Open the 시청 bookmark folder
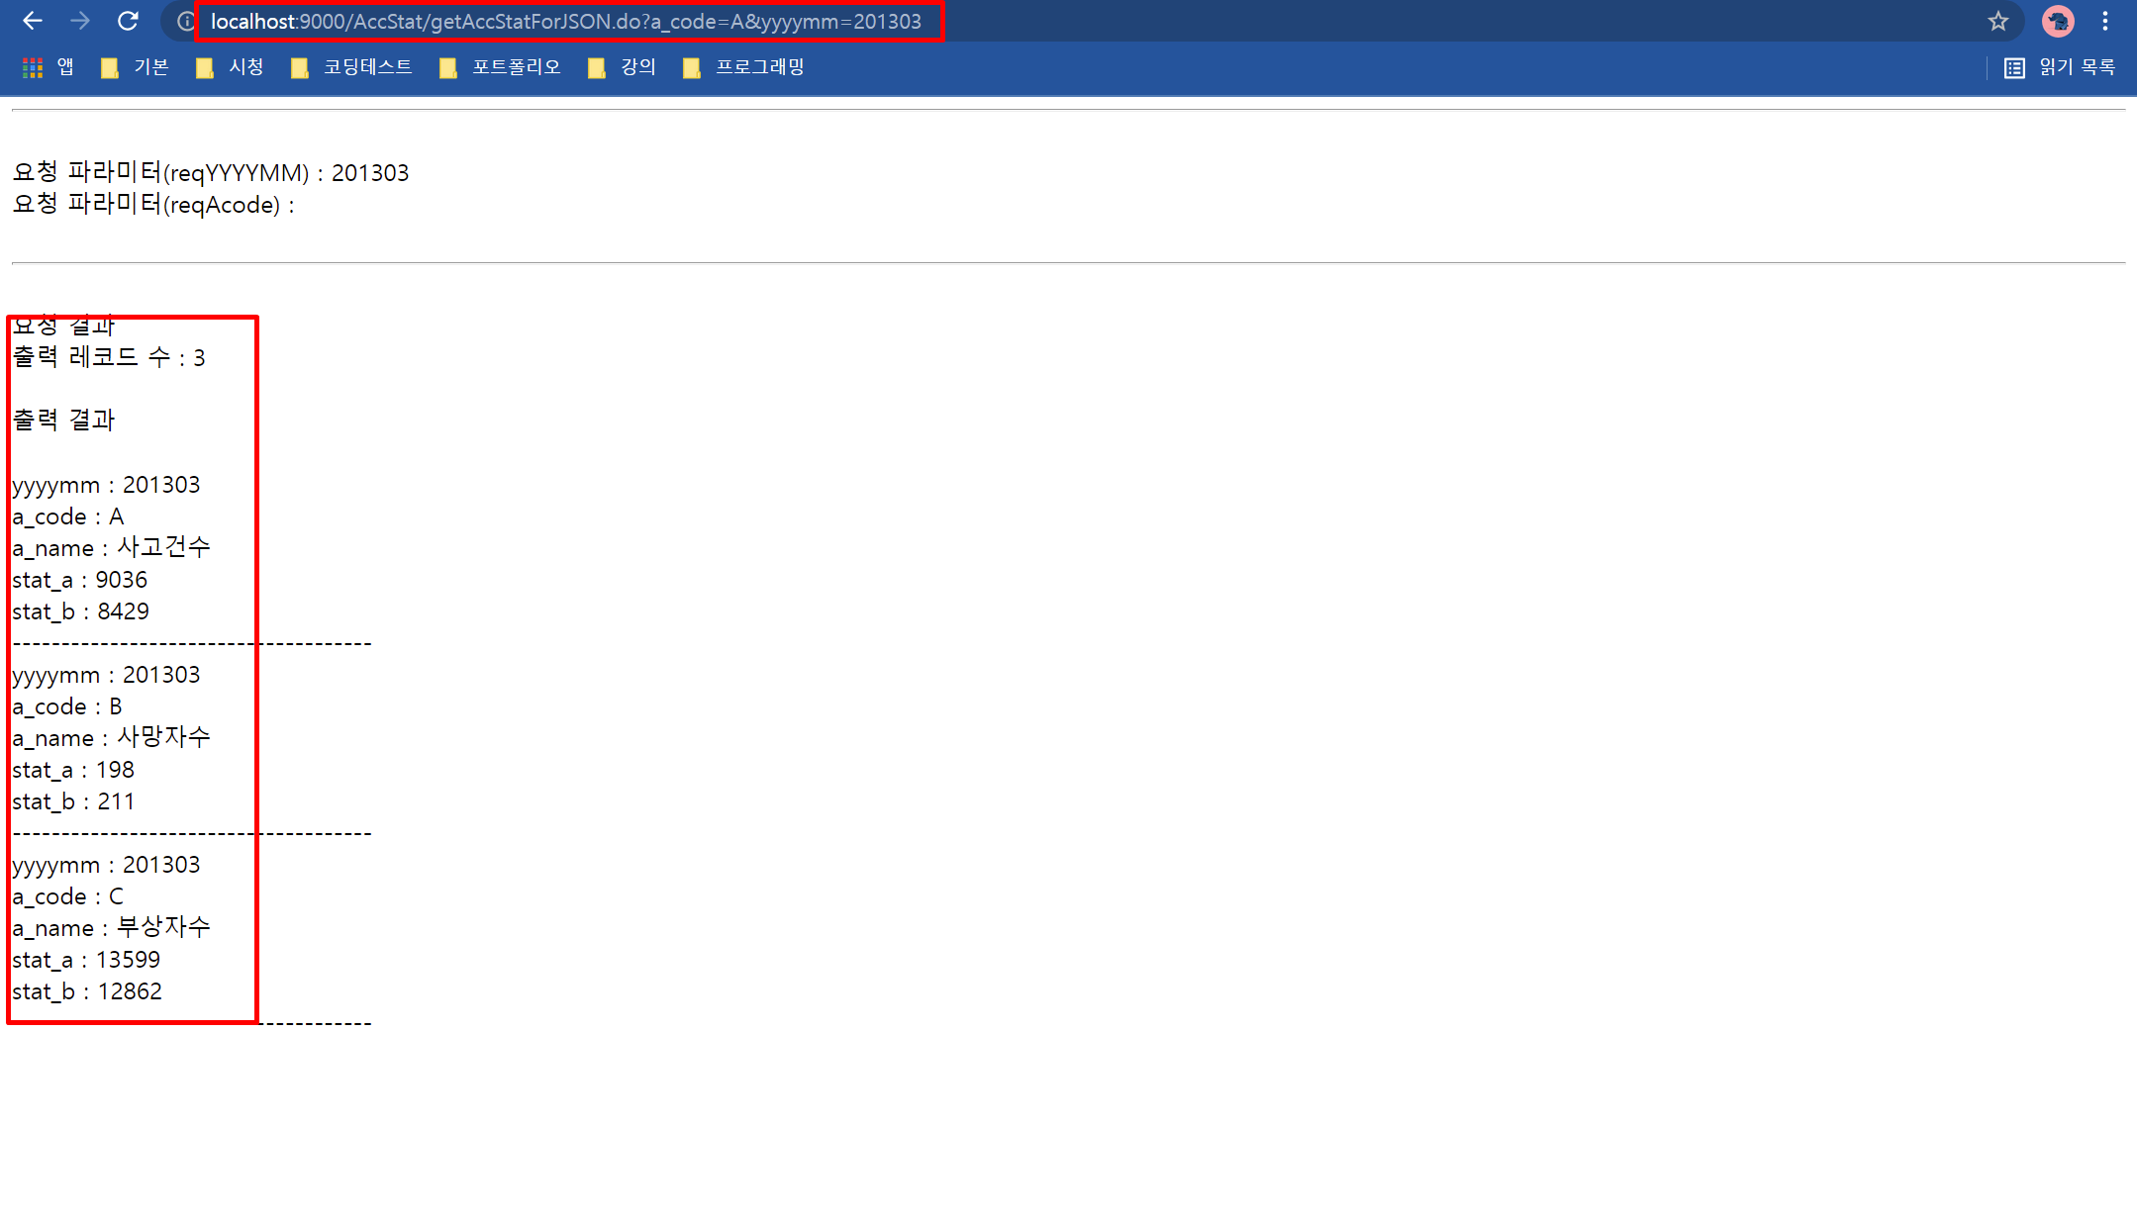The height and width of the screenshot is (1220, 2137). [x=231, y=67]
